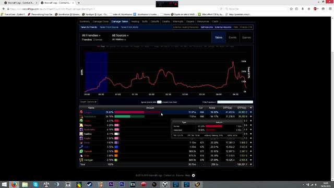
Task: Click class icon next to Naelica
Action: pos(81,134)
